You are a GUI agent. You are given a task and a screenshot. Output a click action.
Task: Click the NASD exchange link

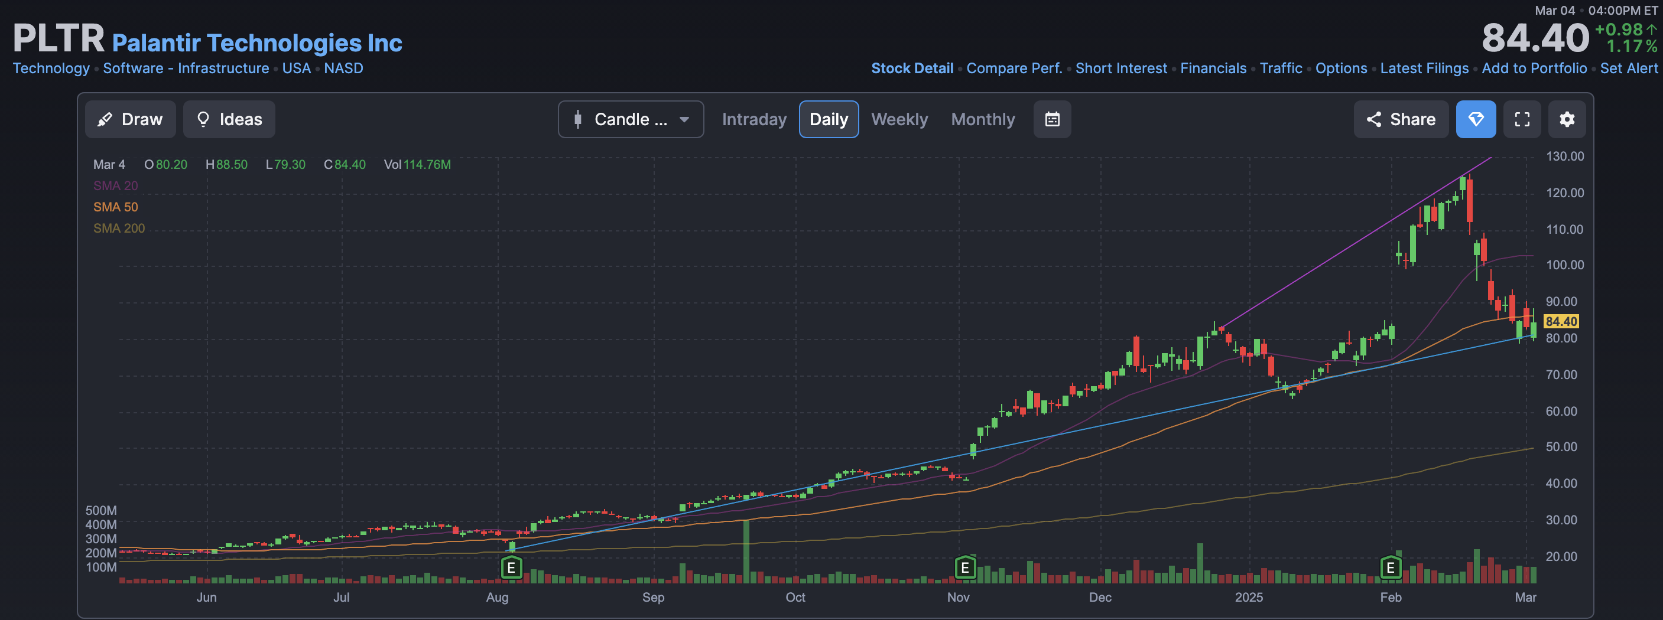343,68
